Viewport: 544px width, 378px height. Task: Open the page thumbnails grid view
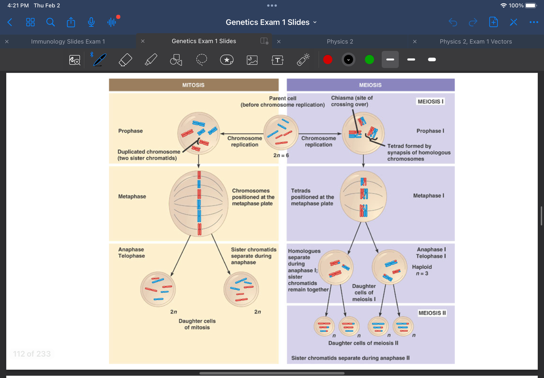coord(30,22)
